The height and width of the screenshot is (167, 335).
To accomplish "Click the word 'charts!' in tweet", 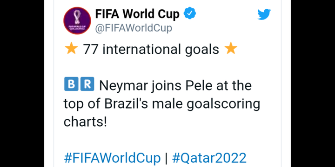I will pos(85,122).
